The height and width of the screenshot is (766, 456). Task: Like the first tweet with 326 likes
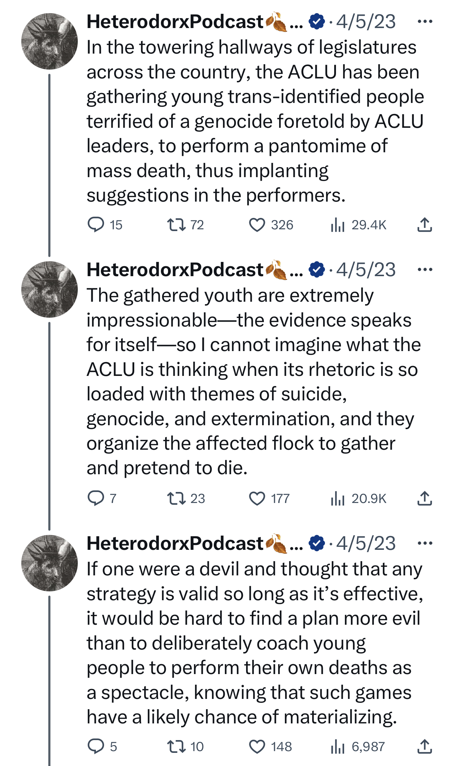click(257, 225)
